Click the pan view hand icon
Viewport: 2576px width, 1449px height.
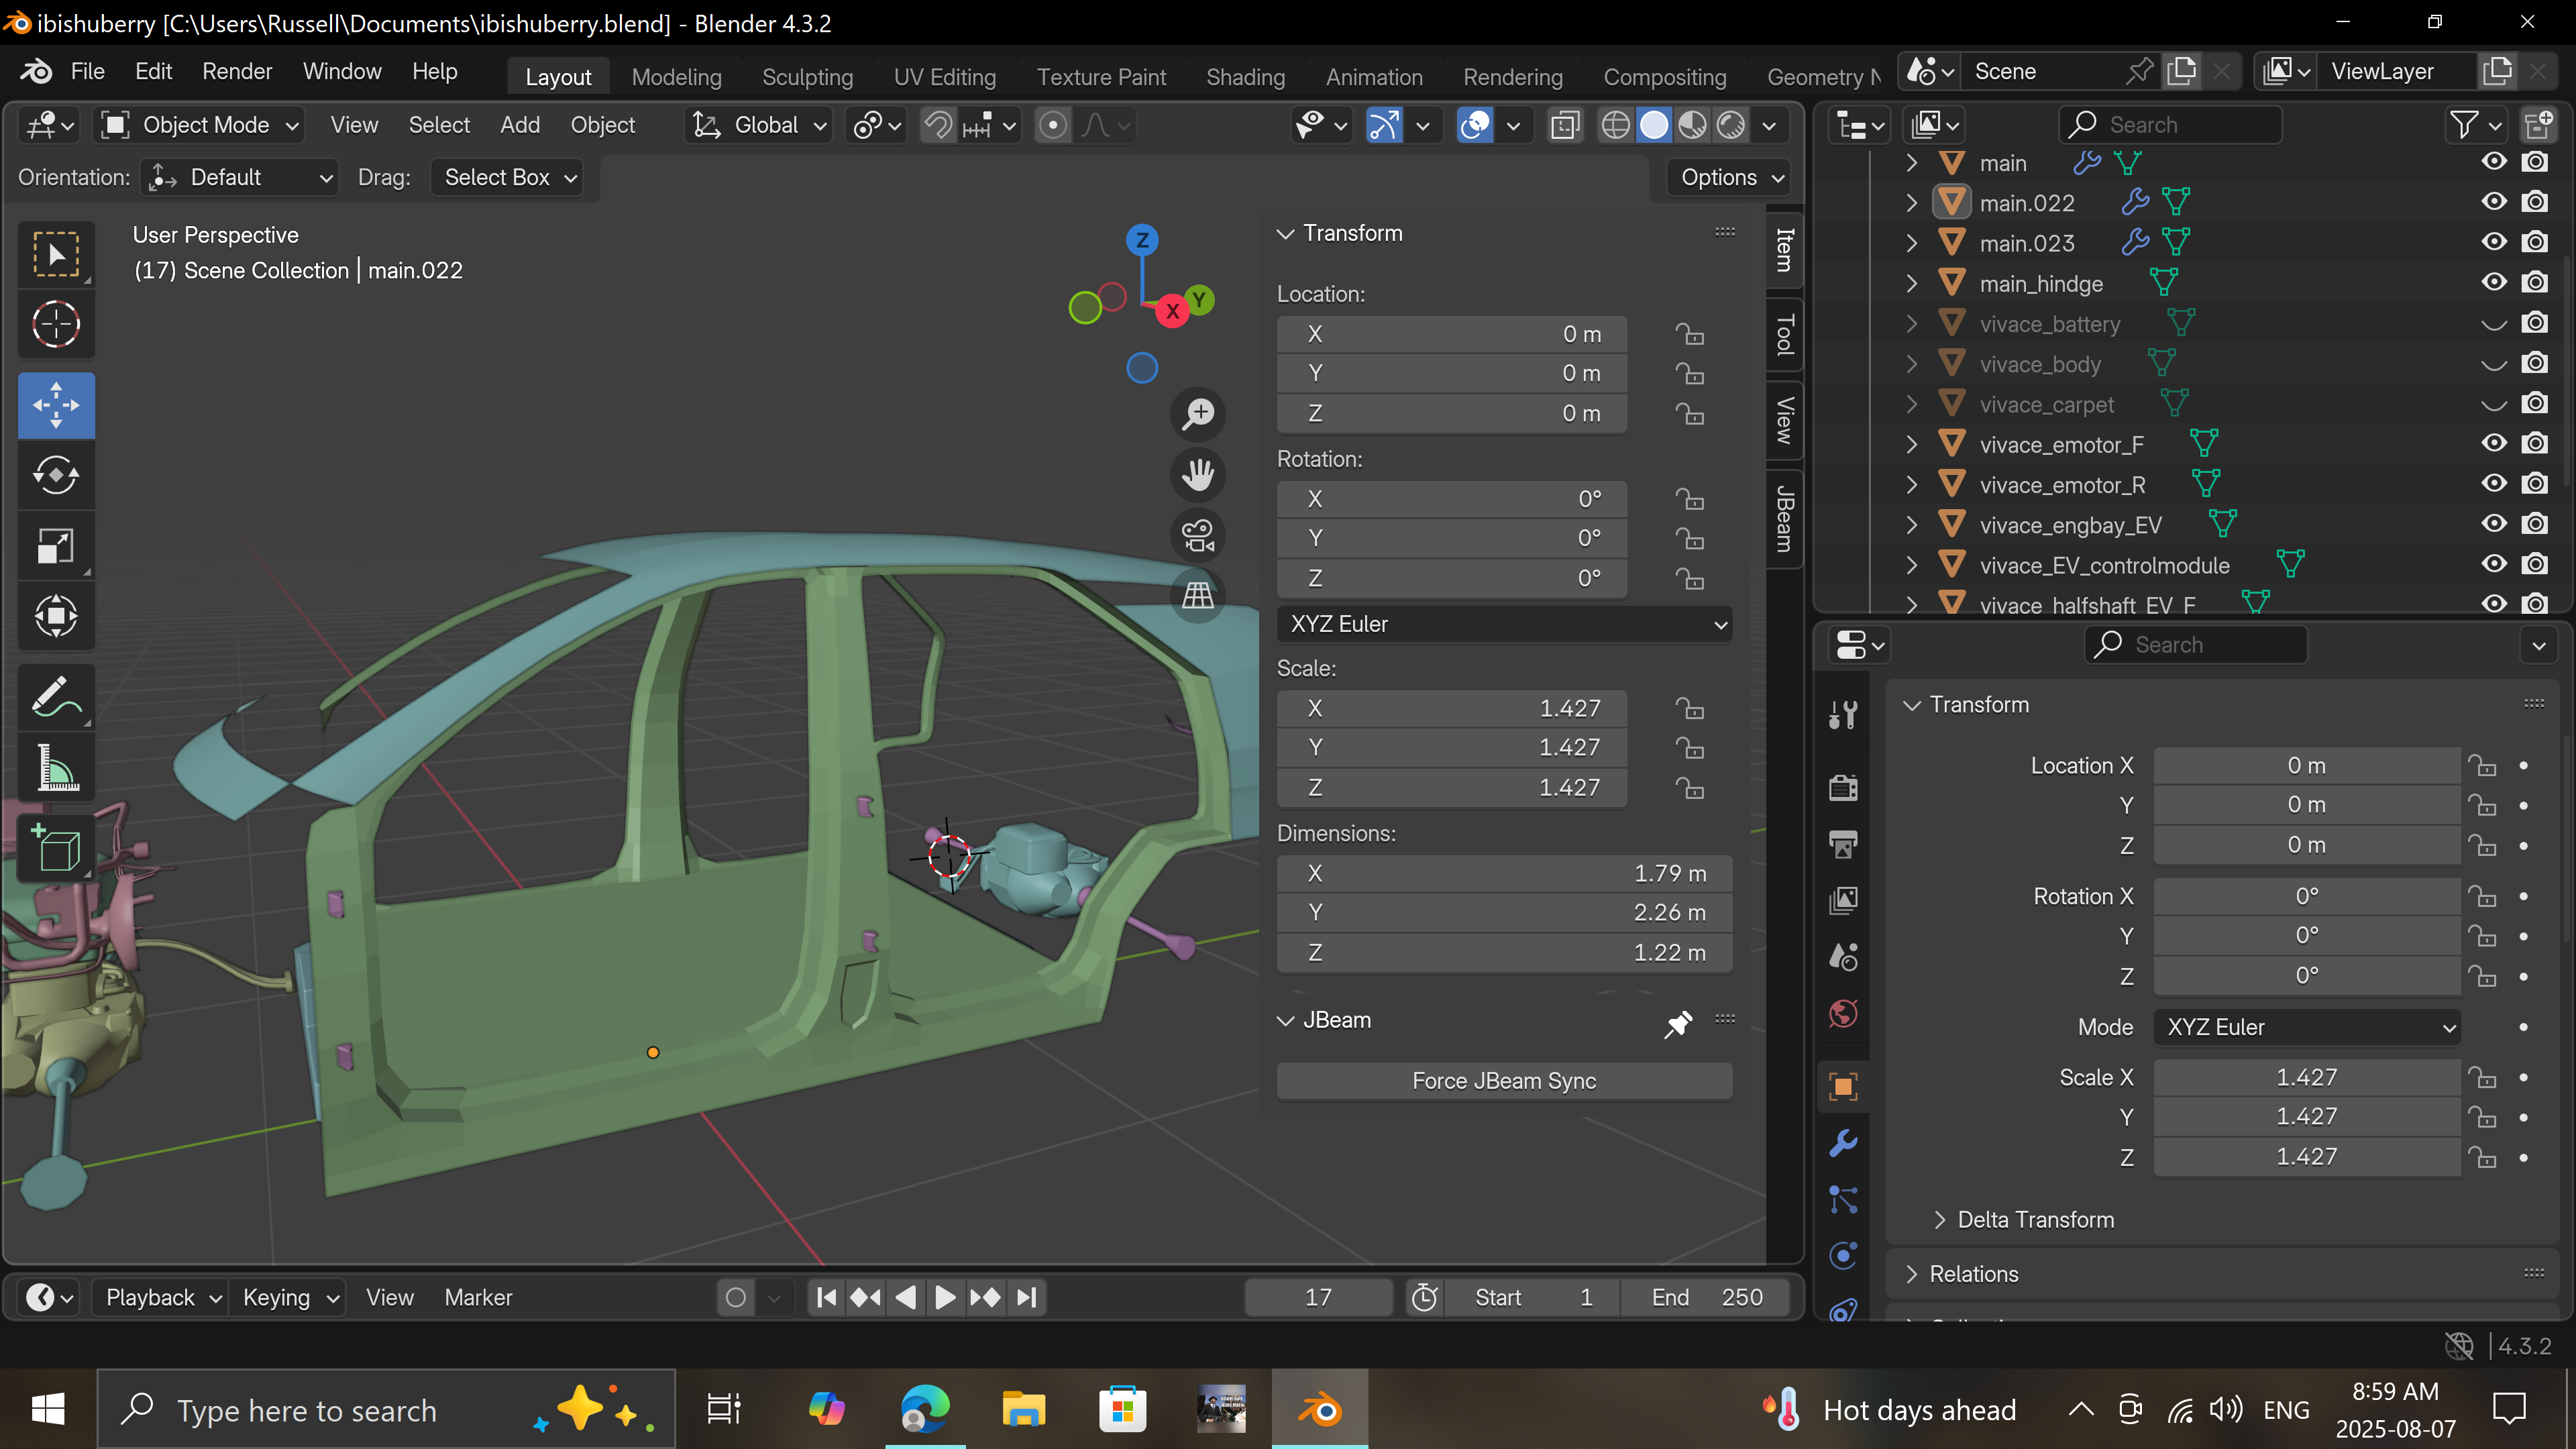1198,474
